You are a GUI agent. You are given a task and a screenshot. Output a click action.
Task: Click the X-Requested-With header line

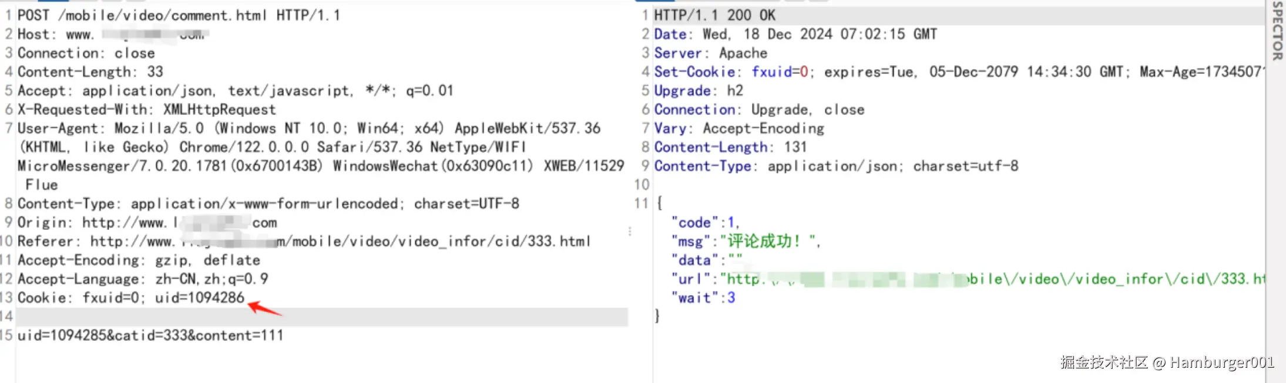tap(146, 110)
